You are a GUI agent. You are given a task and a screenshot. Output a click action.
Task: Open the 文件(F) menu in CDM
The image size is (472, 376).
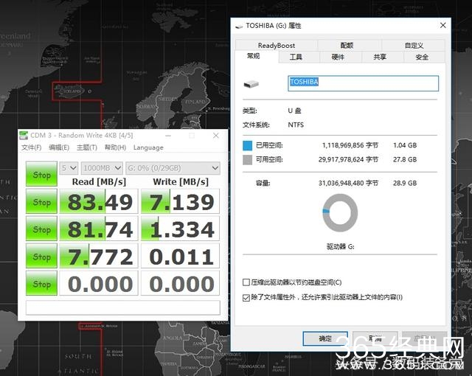tap(31, 147)
